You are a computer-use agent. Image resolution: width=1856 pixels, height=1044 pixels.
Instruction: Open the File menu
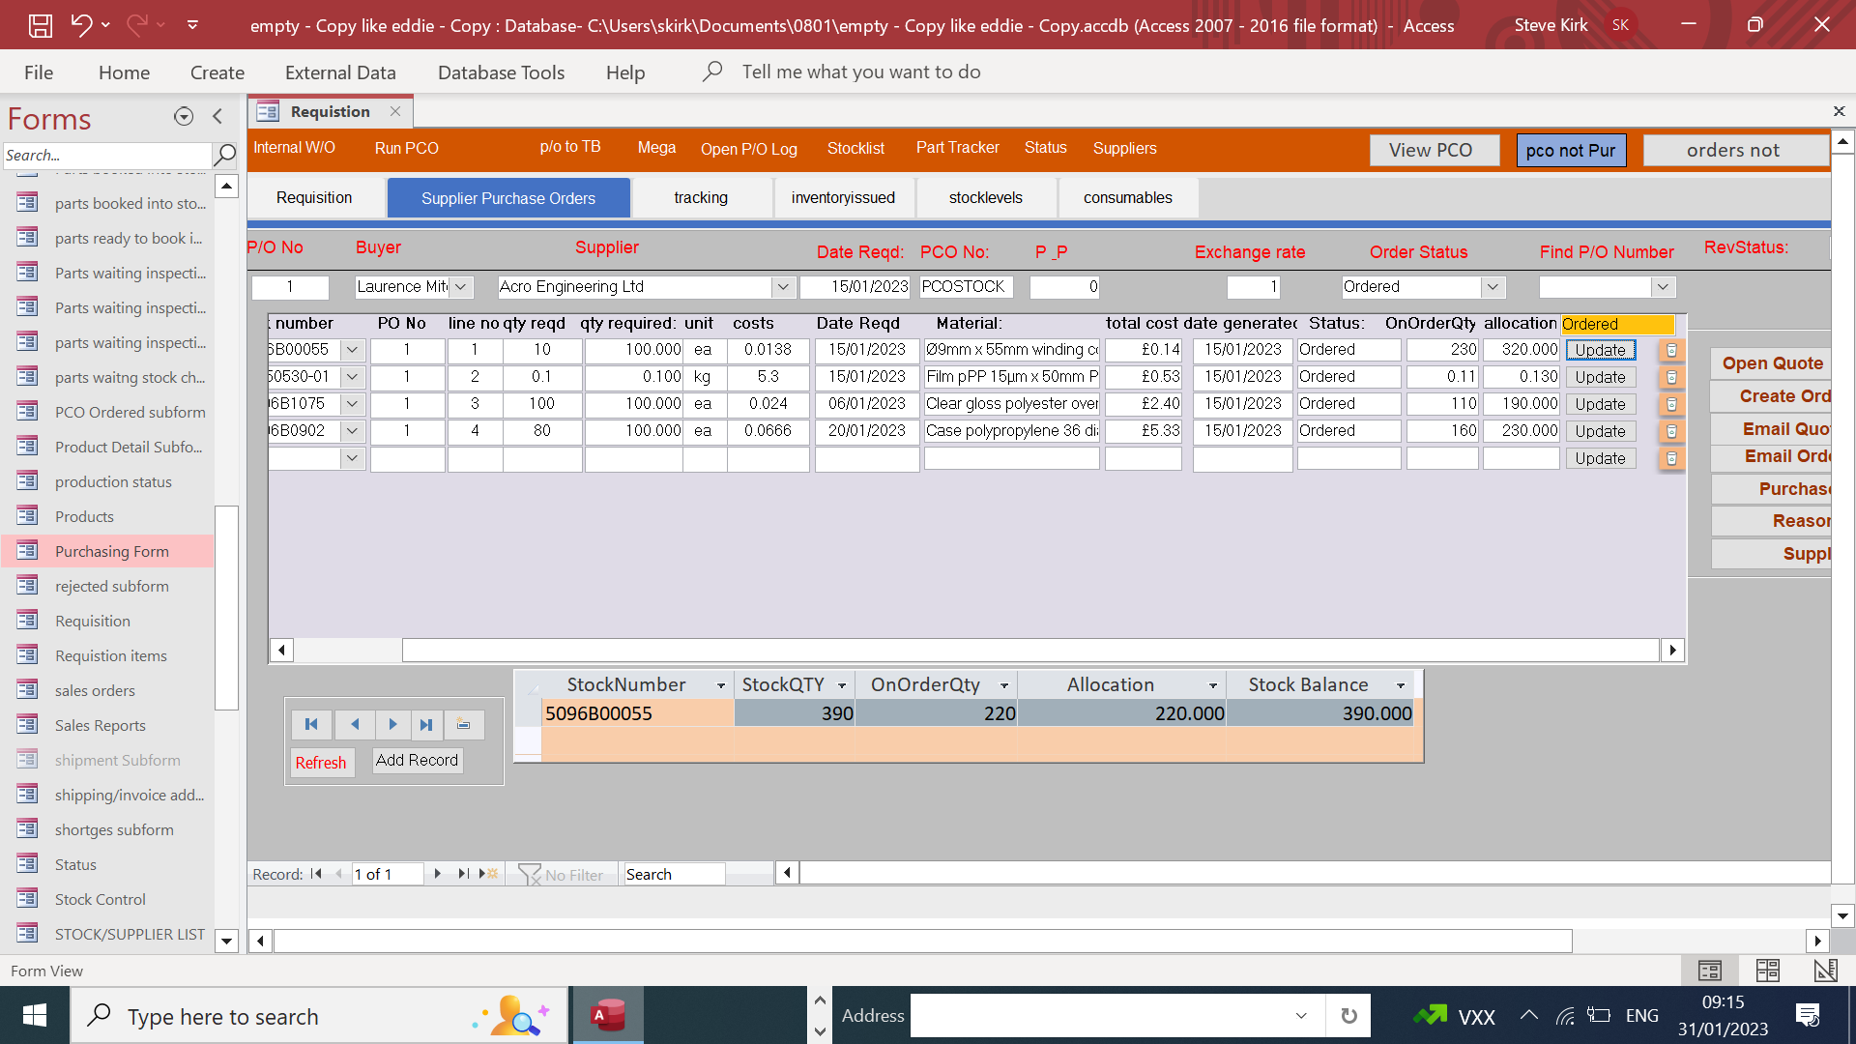coord(39,72)
